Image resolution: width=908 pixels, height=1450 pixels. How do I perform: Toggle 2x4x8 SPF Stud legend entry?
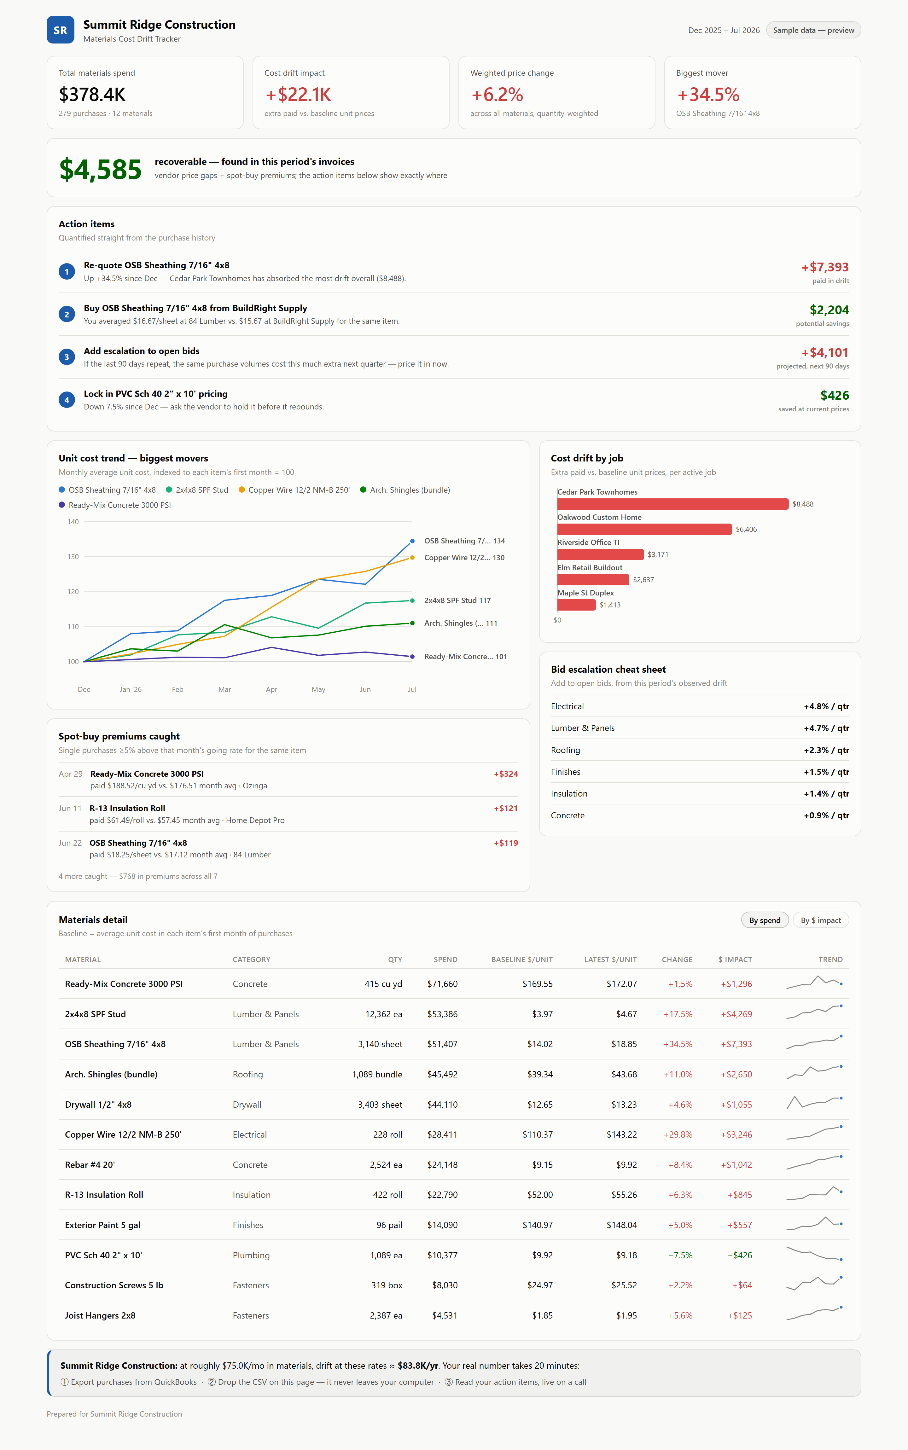point(197,490)
